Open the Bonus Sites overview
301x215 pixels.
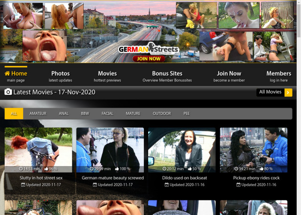167,76
